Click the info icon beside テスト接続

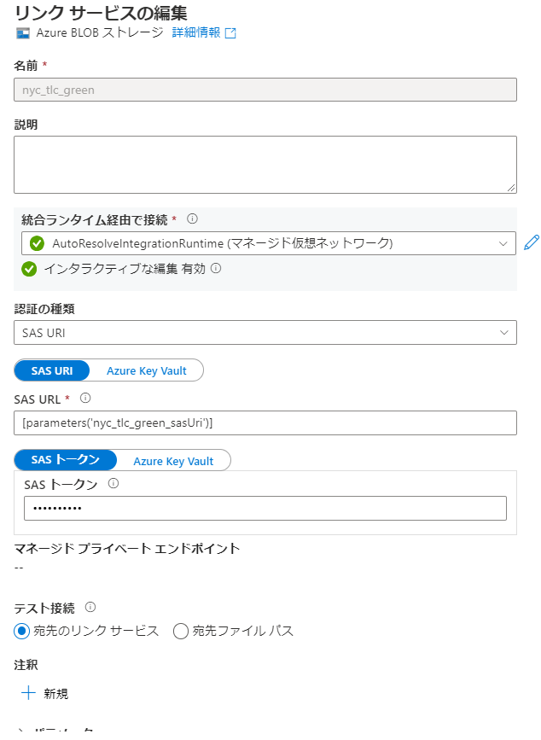[x=90, y=608]
